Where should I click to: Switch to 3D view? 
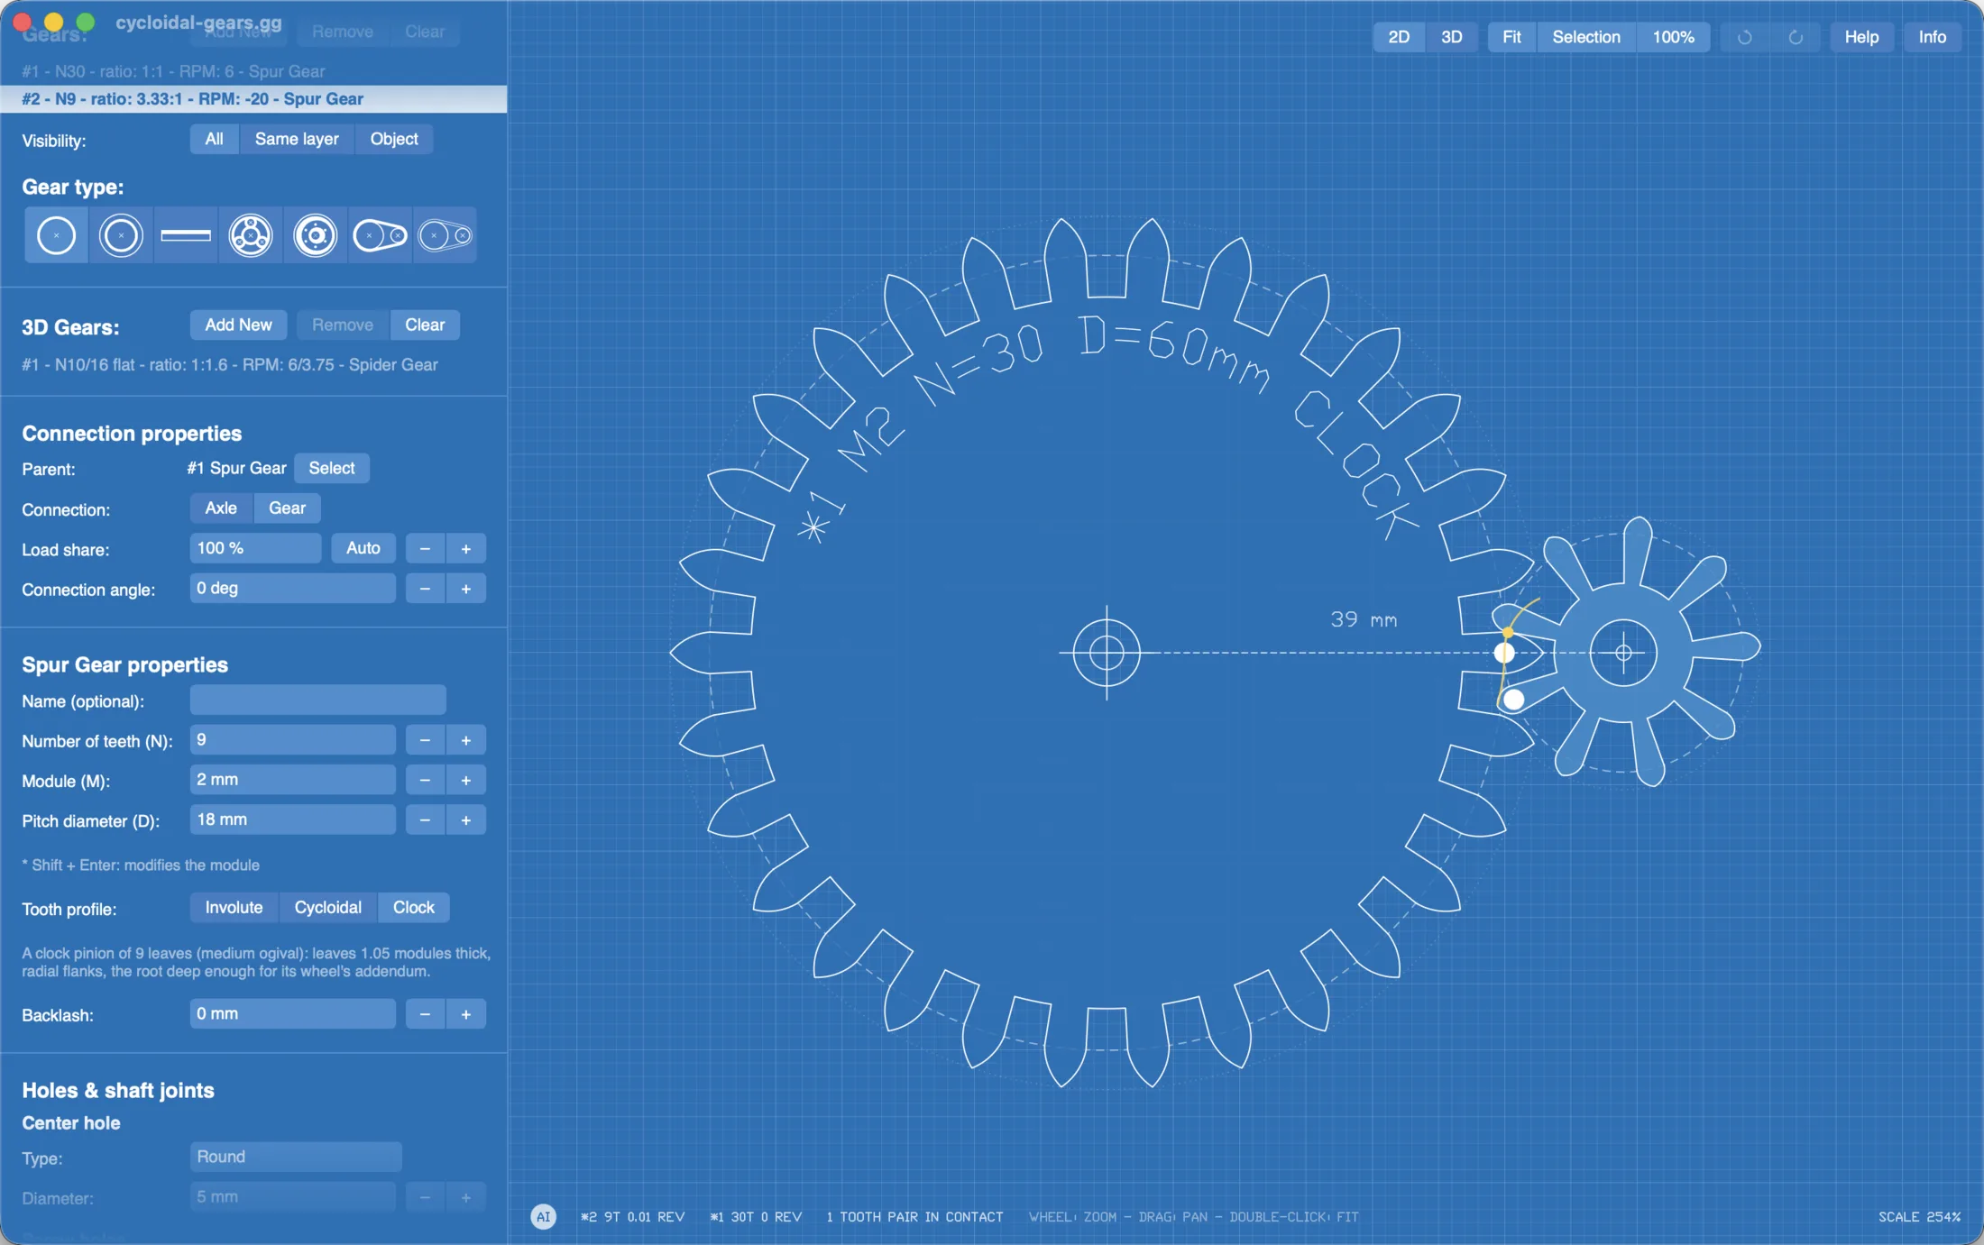tap(1451, 37)
